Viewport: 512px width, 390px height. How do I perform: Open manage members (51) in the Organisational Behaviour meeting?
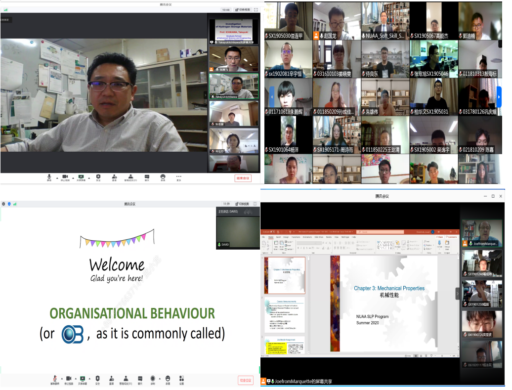[x=126, y=380]
